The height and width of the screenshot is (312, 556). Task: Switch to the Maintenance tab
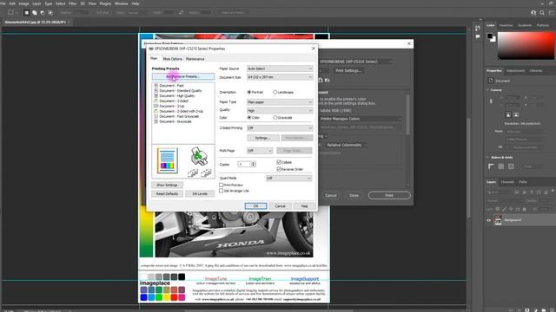tap(195, 59)
